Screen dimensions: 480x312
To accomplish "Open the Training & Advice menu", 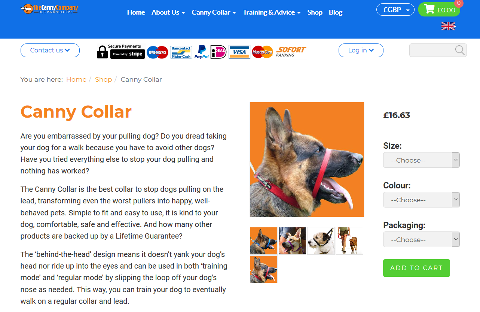I will pyautogui.click(x=272, y=12).
